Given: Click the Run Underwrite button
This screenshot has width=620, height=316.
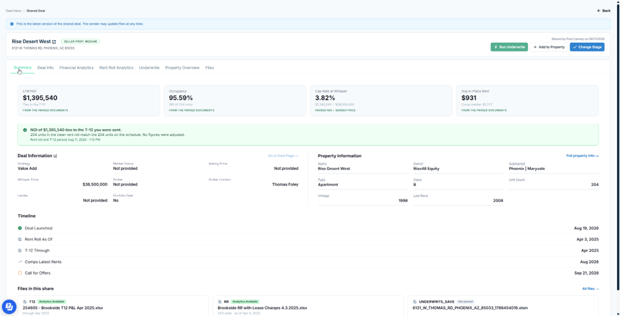Looking at the screenshot, I should click(509, 47).
